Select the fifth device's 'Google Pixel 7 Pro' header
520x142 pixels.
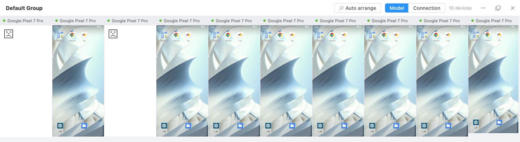(234, 21)
